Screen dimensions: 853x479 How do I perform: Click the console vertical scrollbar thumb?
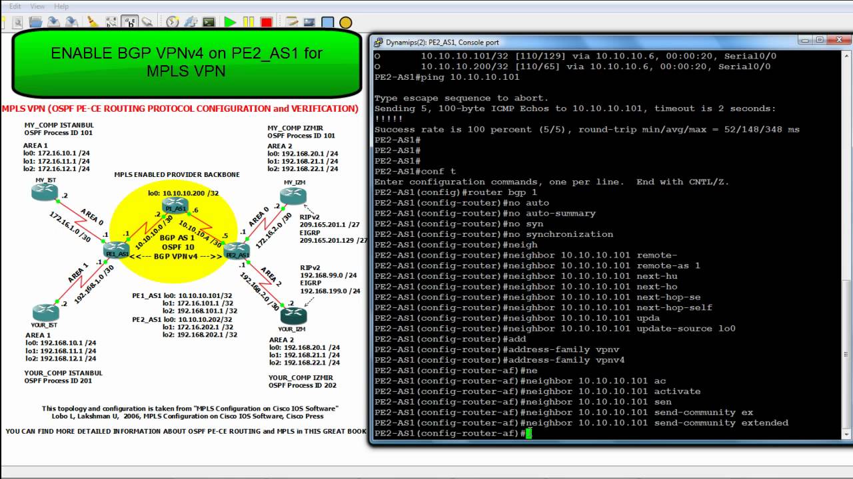(847, 356)
